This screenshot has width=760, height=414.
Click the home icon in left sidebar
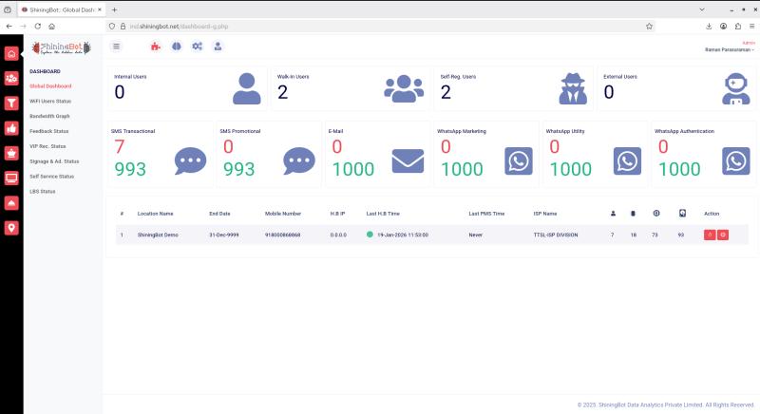[x=11, y=54]
